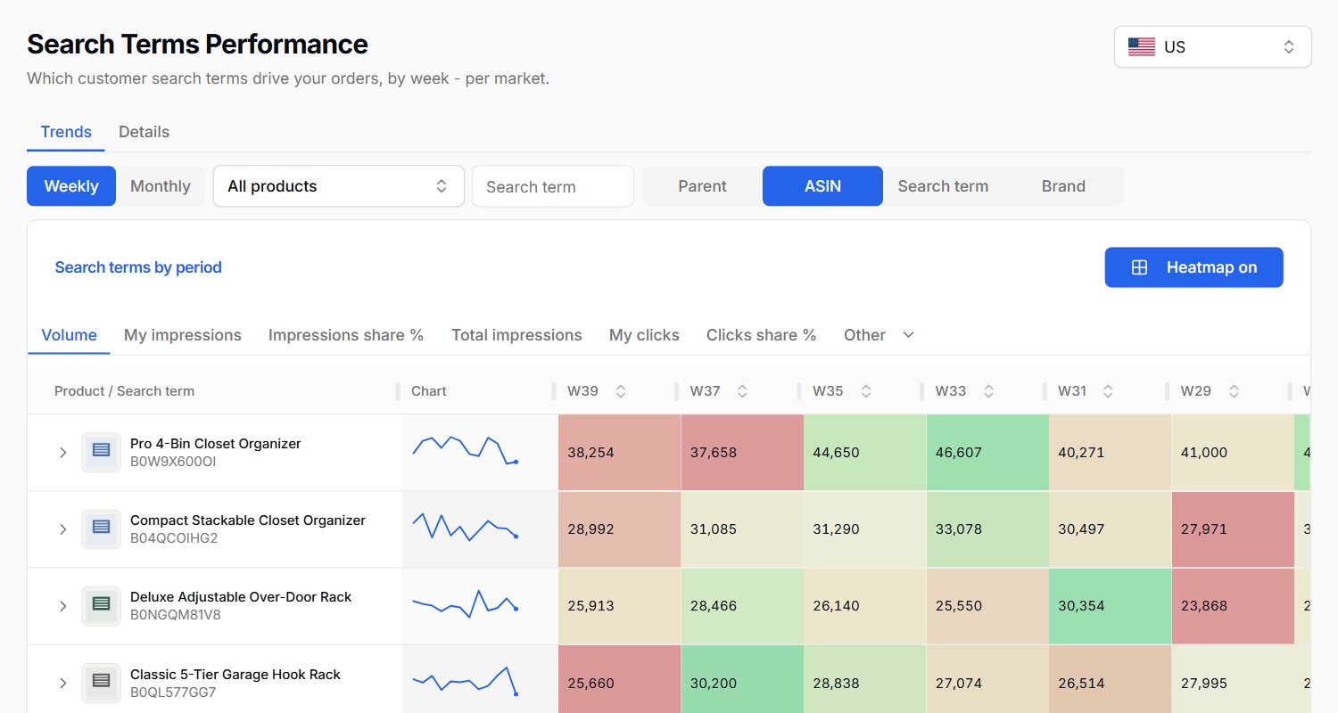Click the Compact Stackable Closet Organizer product icon
The height and width of the screenshot is (713, 1338).
pyautogui.click(x=101, y=529)
